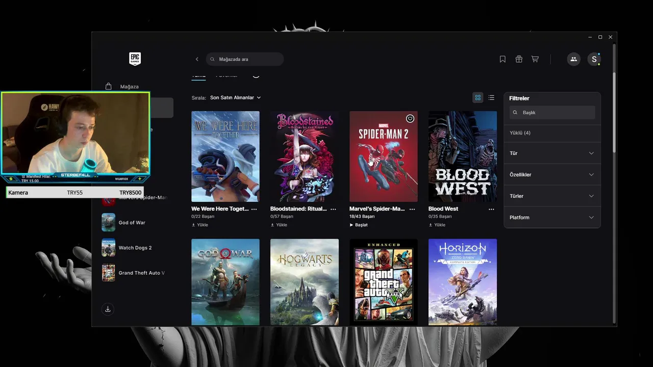
Task: Toggle favorite heart on Spider-Man 2 cover
Action: point(410,119)
